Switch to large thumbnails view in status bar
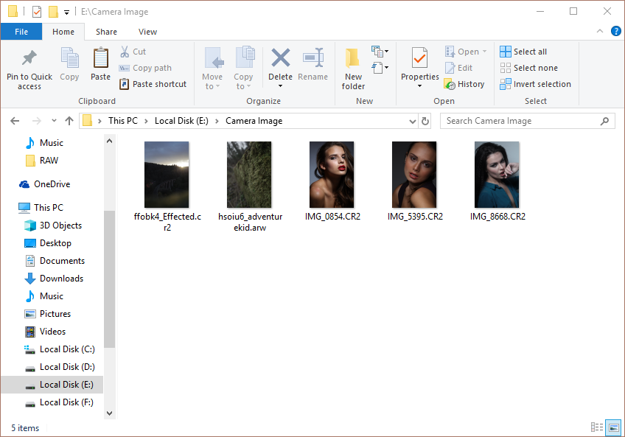 click(x=613, y=427)
